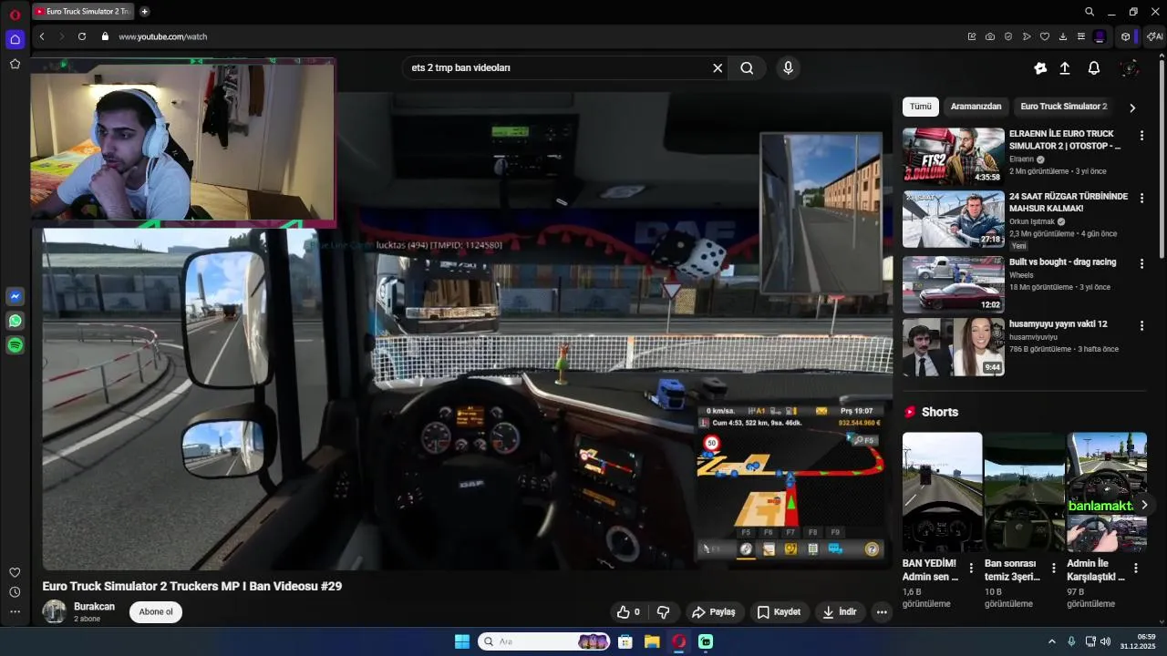
Task: Open the Opera sidebar heart panel
Action: [15, 572]
